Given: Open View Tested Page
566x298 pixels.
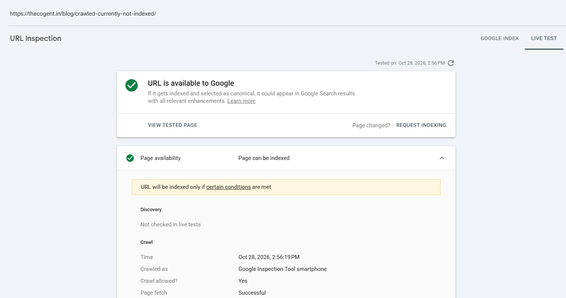Looking at the screenshot, I should pos(173,125).
